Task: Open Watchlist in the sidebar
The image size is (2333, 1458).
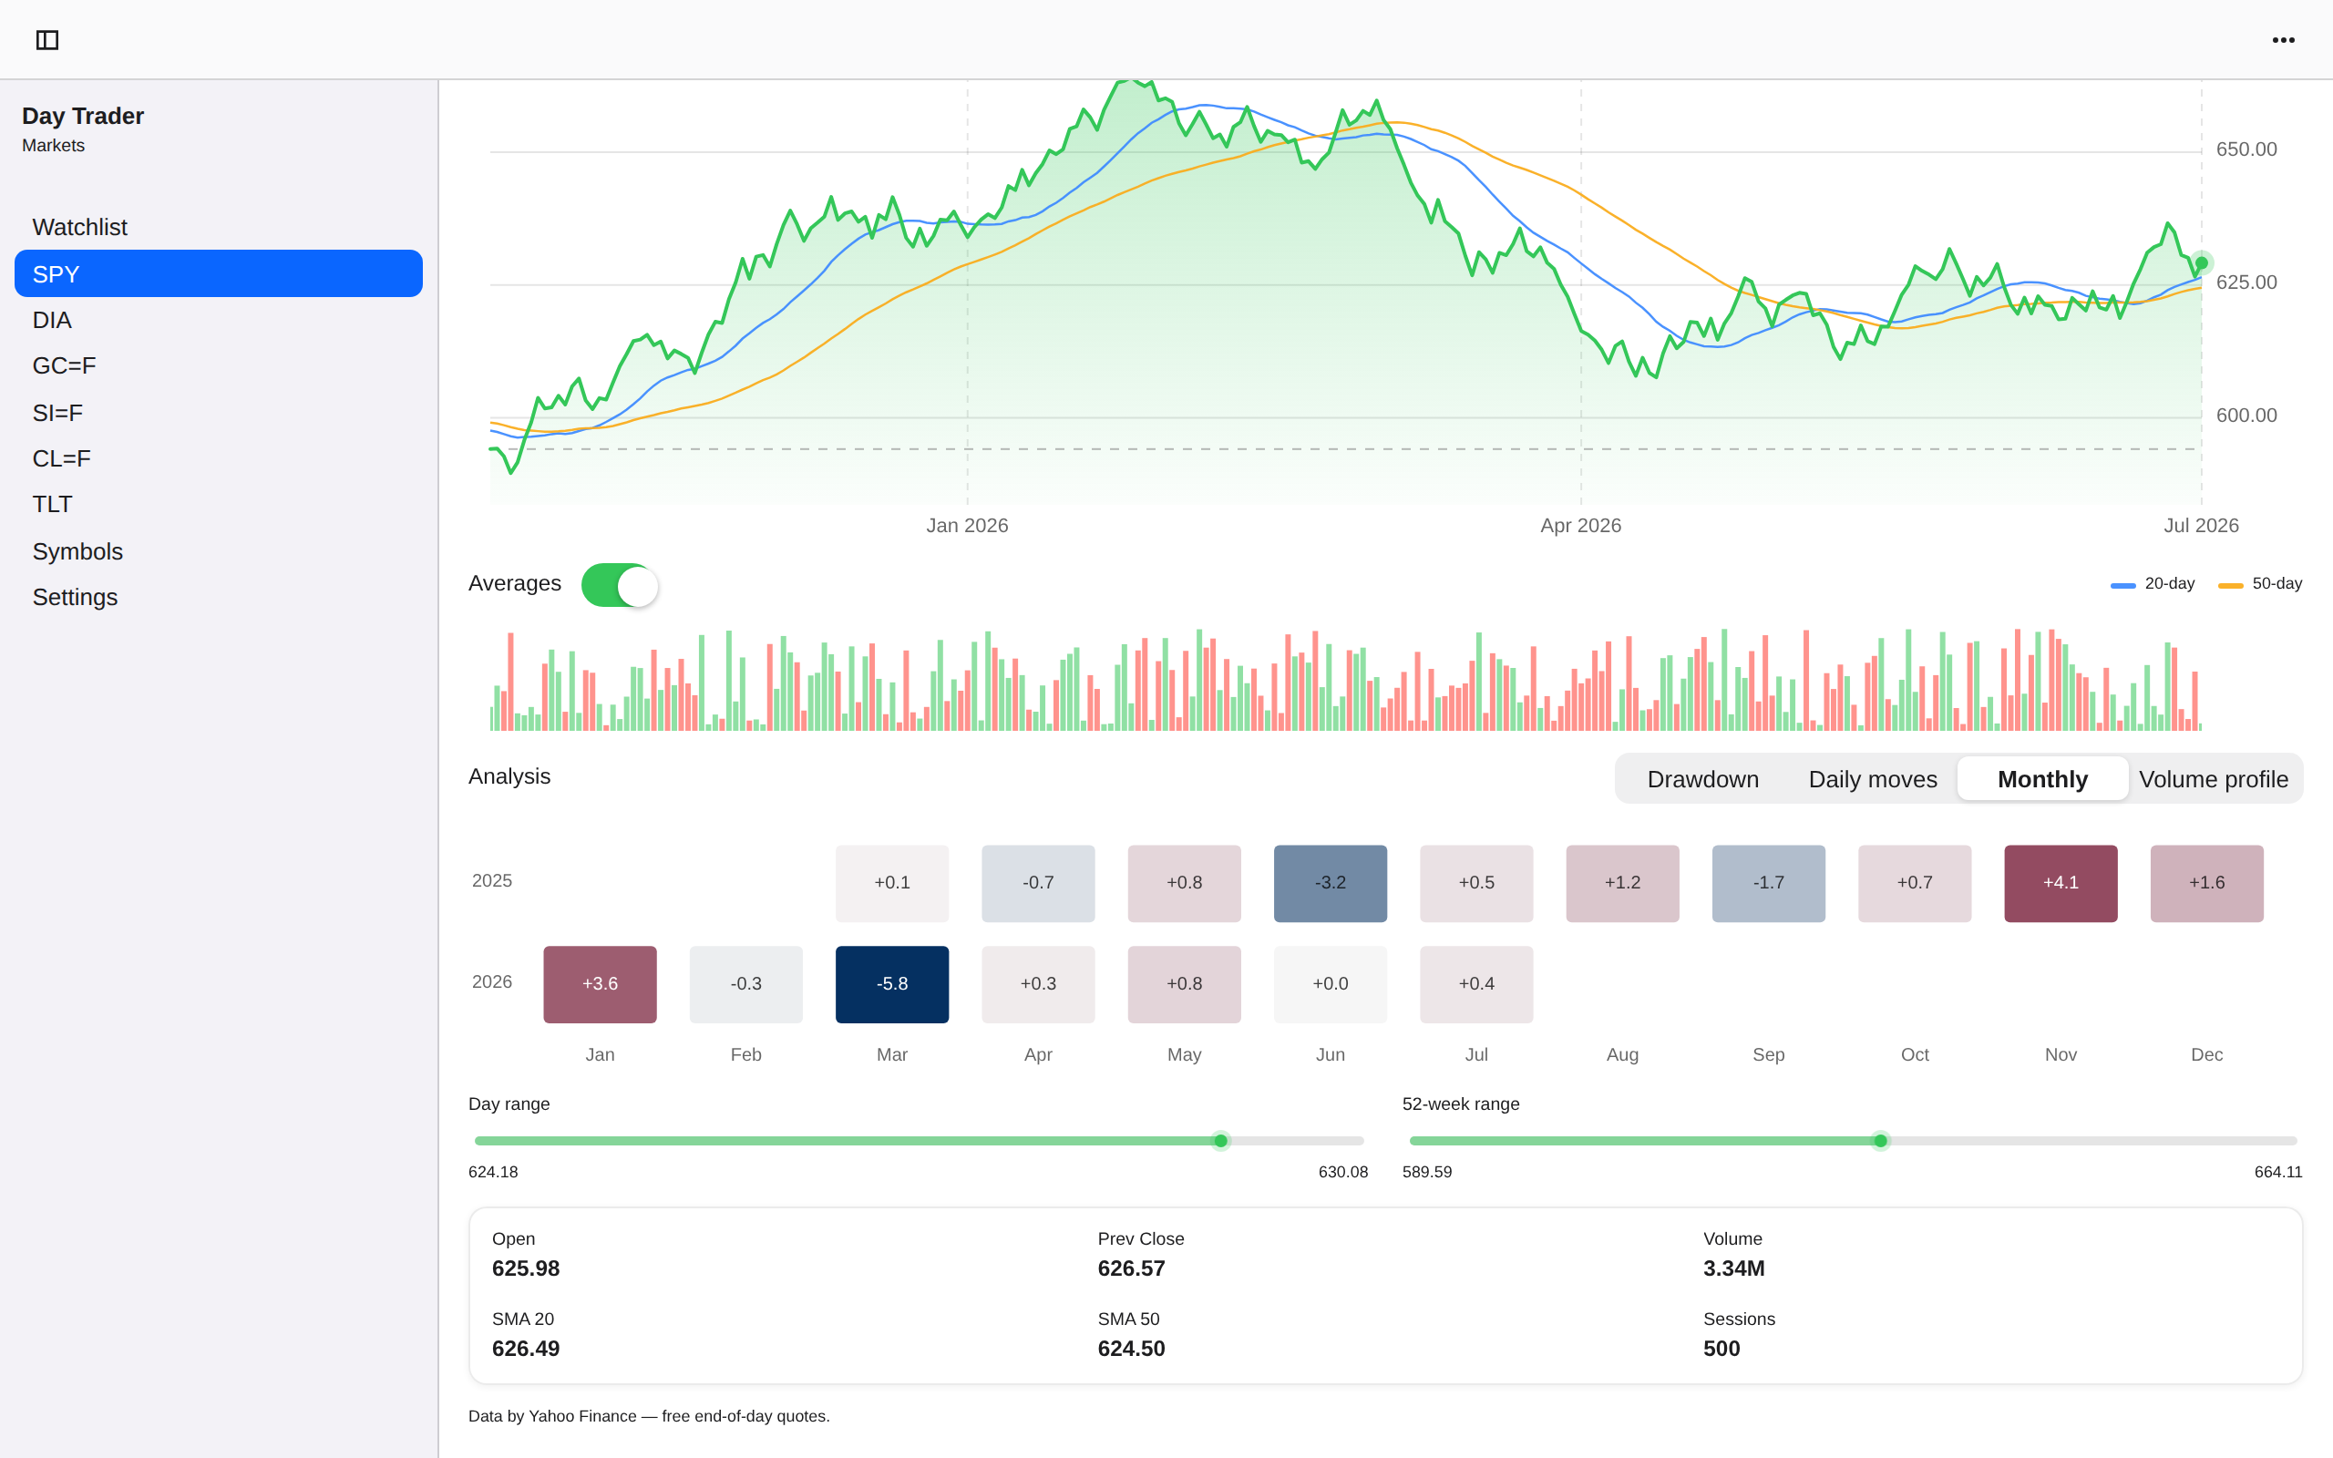Action: [219, 227]
